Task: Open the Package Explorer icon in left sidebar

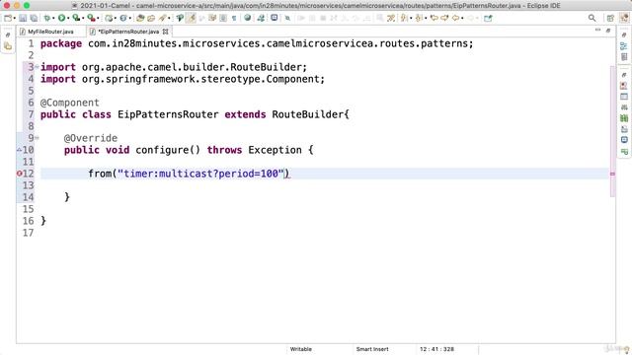Action: [x=8, y=46]
